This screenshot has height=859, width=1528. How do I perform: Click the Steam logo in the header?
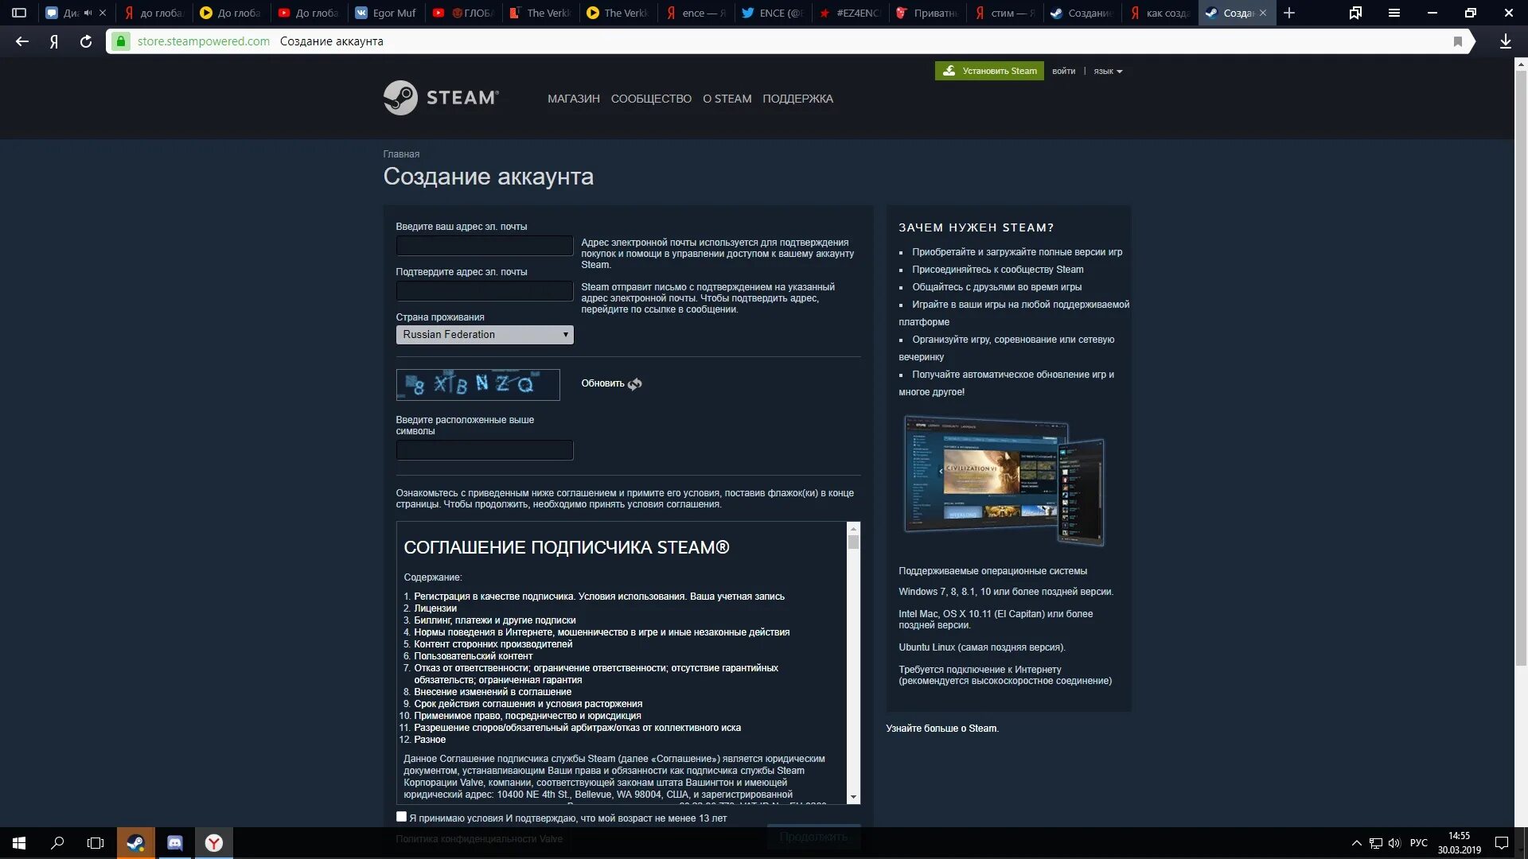tap(441, 98)
